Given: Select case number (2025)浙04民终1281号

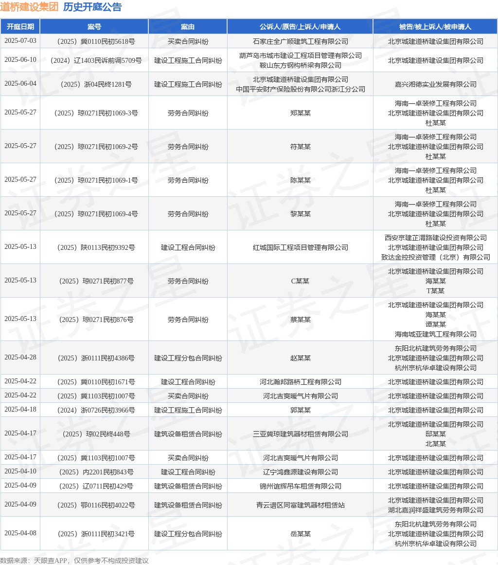Looking at the screenshot, I should [x=94, y=84].
